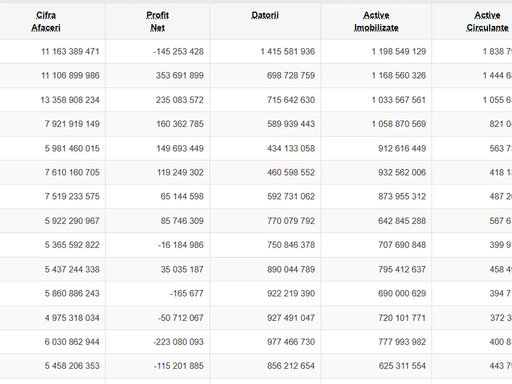Click the Profit Net value 119 249 302
The height and width of the screenshot is (384, 512).
coord(180,172)
